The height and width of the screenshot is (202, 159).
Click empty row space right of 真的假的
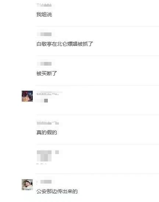point(108,132)
